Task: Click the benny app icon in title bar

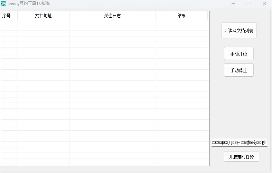Action: point(3,3)
